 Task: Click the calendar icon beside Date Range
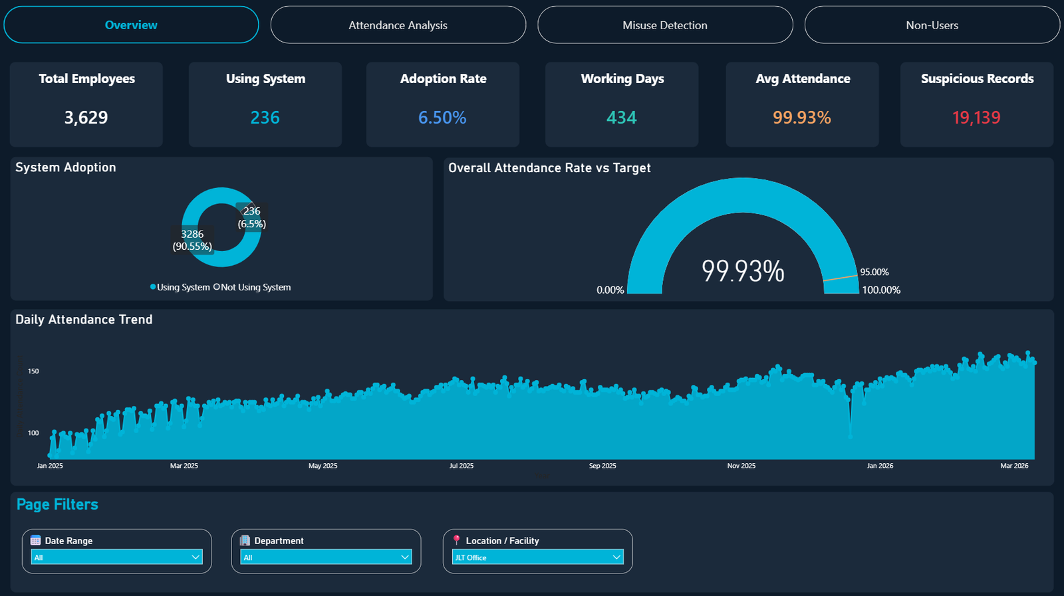36,540
